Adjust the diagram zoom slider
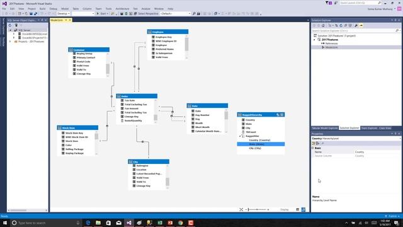Viewport: 403px width, 227px height. tap(257, 209)
